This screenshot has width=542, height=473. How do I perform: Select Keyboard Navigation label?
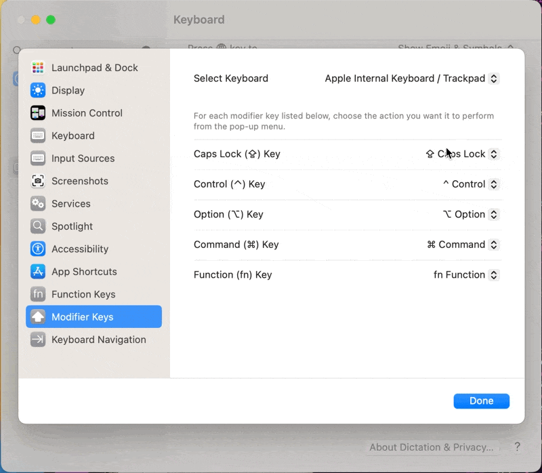coord(98,340)
